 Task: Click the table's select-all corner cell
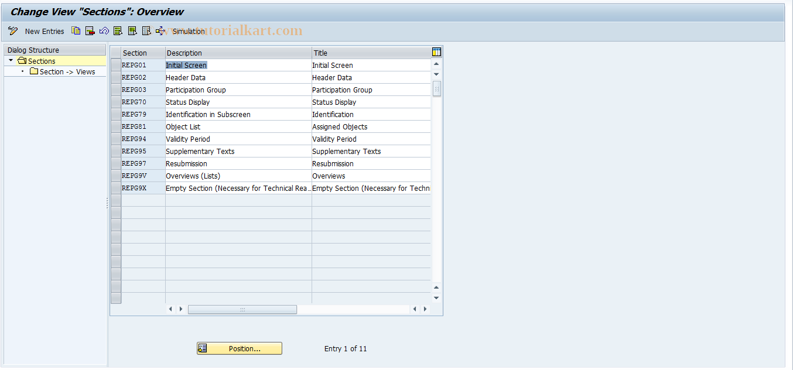coord(116,53)
